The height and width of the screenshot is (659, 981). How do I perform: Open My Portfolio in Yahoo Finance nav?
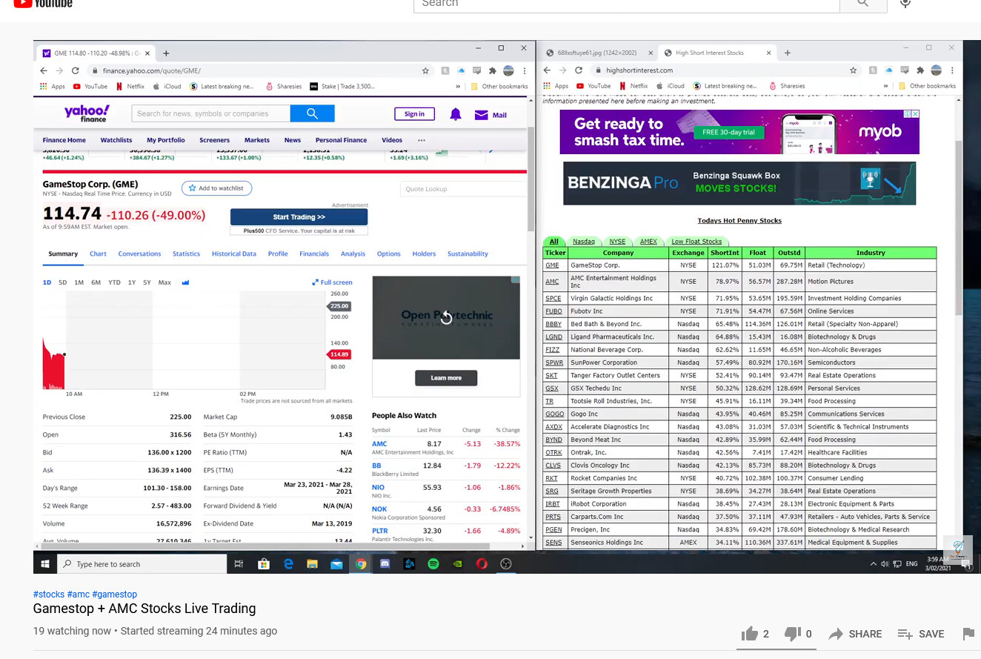coord(166,140)
